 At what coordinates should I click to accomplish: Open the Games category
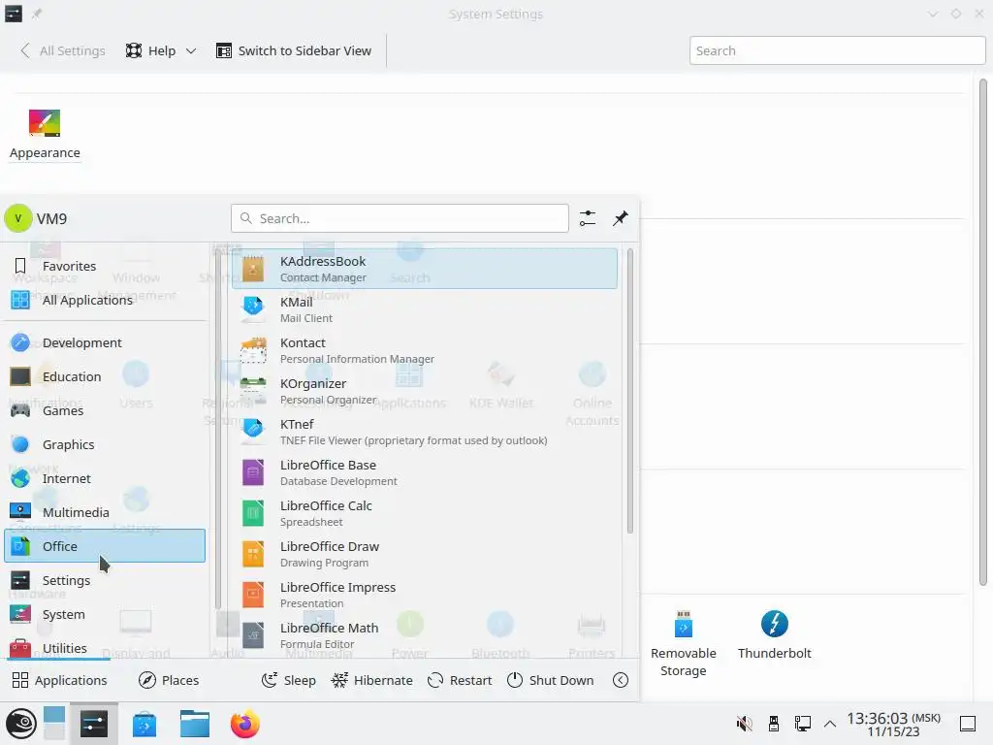pos(105,410)
